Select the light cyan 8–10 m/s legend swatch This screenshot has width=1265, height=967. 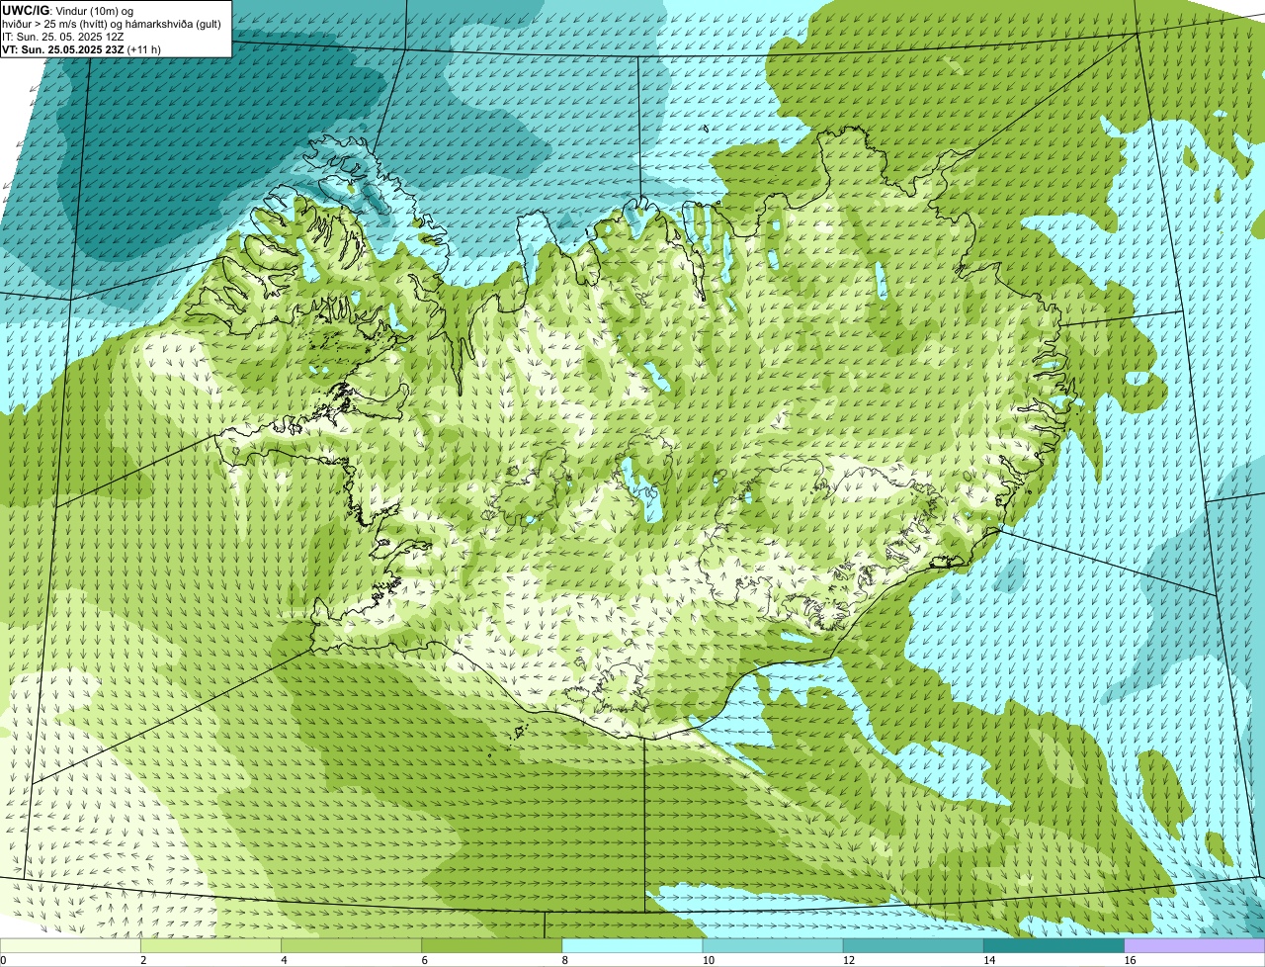click(x=632, y=946)
